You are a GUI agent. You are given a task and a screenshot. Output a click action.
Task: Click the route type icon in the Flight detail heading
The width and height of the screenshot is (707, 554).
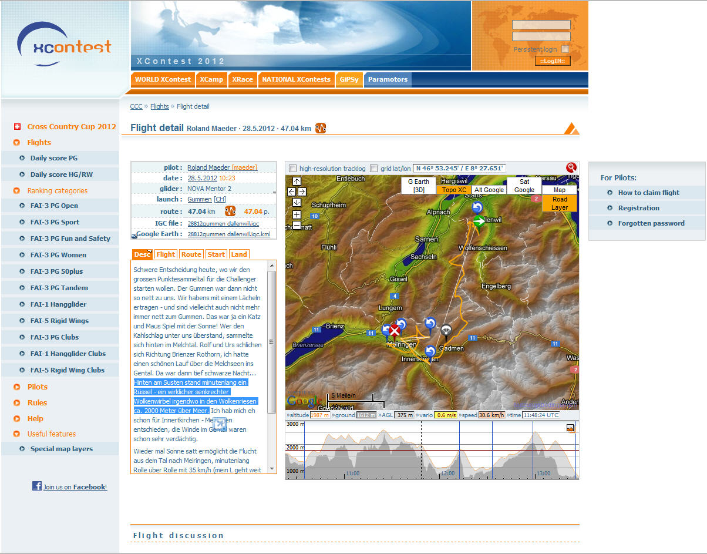pos(321,127)
